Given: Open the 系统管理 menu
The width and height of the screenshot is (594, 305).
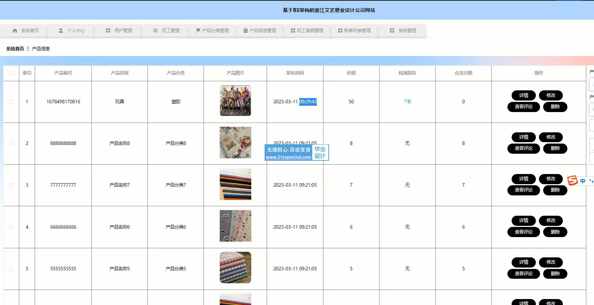Looking at the screenshot, I should tap(402, 30).
